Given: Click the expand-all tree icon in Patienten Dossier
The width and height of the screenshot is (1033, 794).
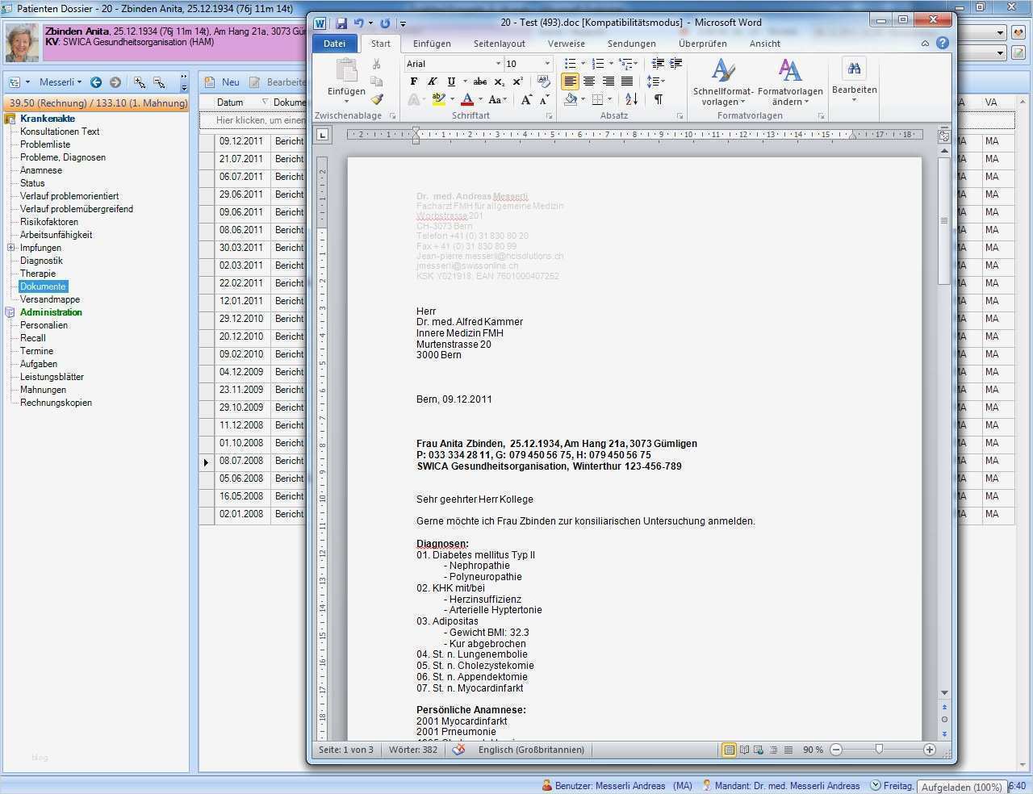Looking at the screenshot, I should 140,82.
